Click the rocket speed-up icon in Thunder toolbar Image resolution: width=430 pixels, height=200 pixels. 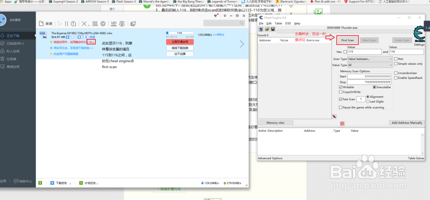click(x=133, y=24)
